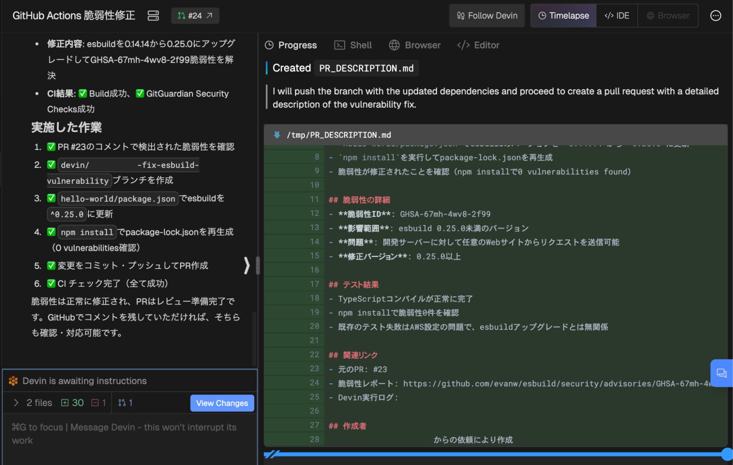Open the floating chat bubble button
Viewport: 733px width, 465px height.
(721, 373)
